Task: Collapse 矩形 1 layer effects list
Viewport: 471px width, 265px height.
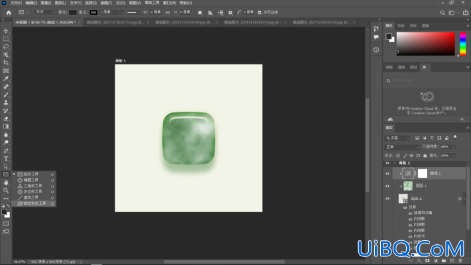Action: [464, 199]
